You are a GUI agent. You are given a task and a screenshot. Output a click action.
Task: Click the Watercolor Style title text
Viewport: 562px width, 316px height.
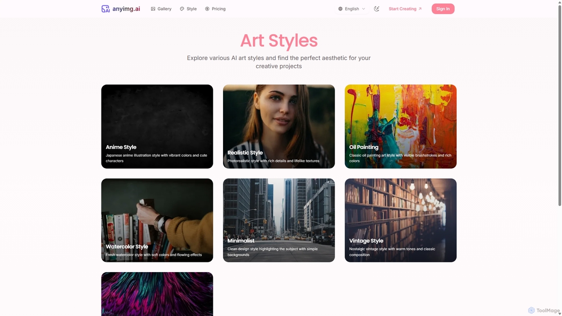tap(127, 247)
